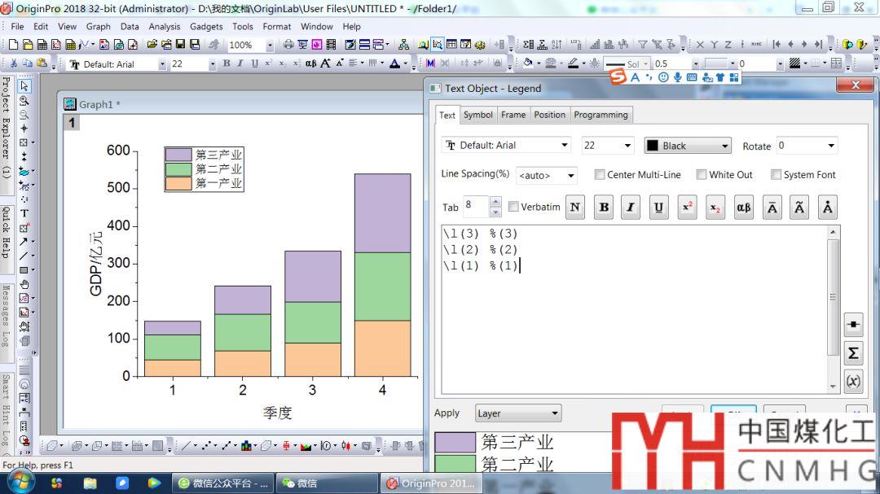Close the Text Object Legend dialog
Screen dimensions: 880x494
click(855, 85)
